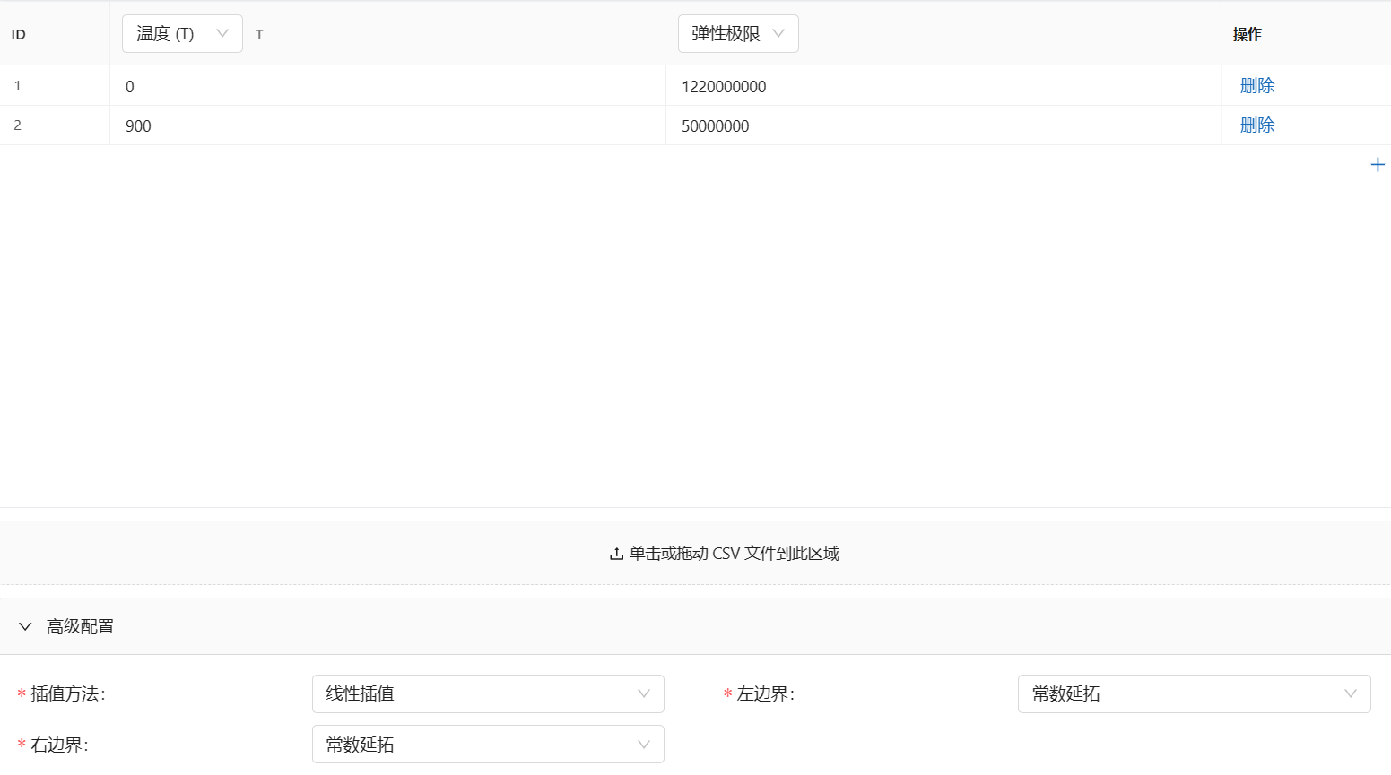Click elastic limit cell 50000000
1391x775 pixels.
coord(943,125)
